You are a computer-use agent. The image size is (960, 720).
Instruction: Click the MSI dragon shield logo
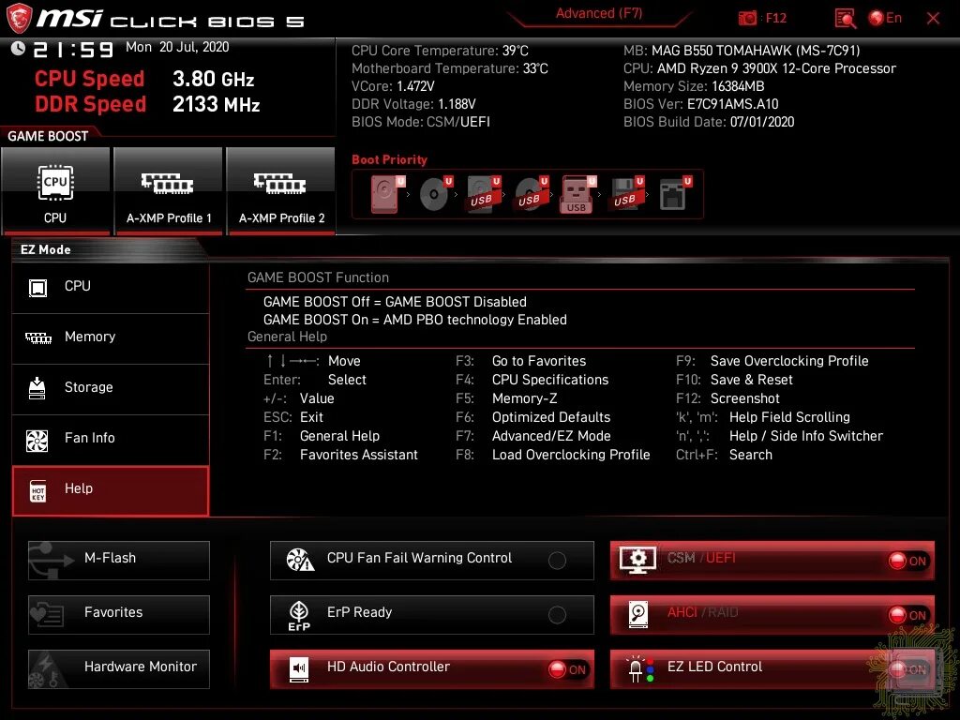pos(19,18)
